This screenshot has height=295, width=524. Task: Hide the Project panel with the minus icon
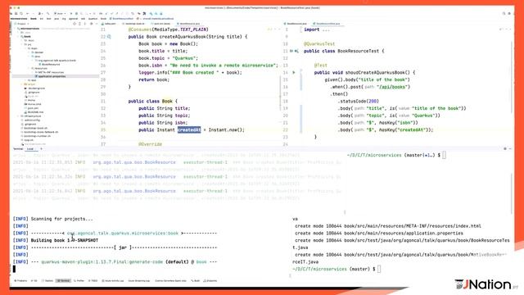coord(97,24)
